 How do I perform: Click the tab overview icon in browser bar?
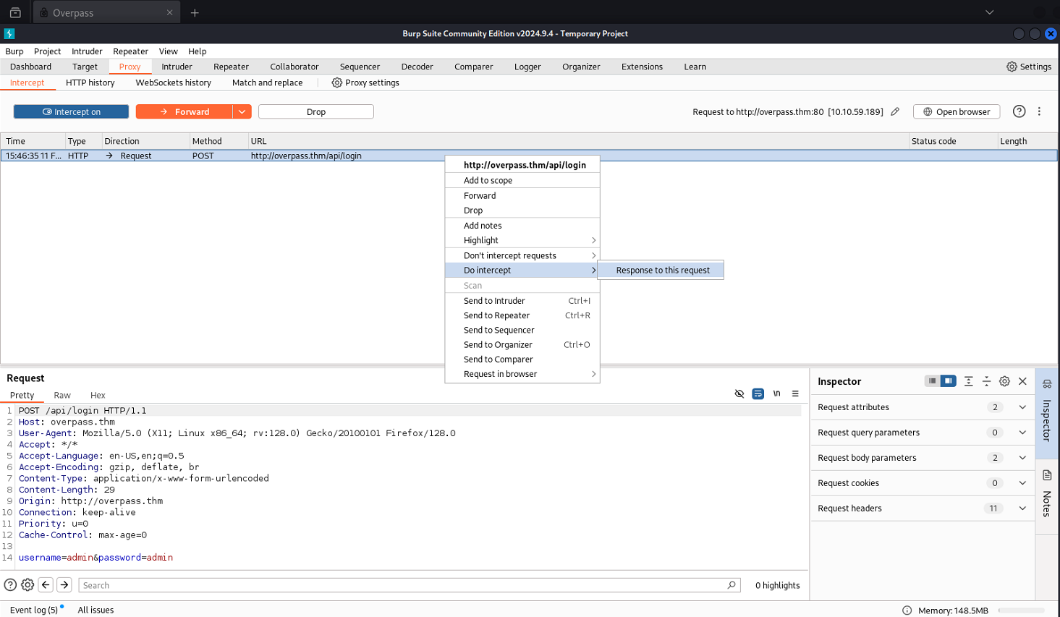point(15,12)
